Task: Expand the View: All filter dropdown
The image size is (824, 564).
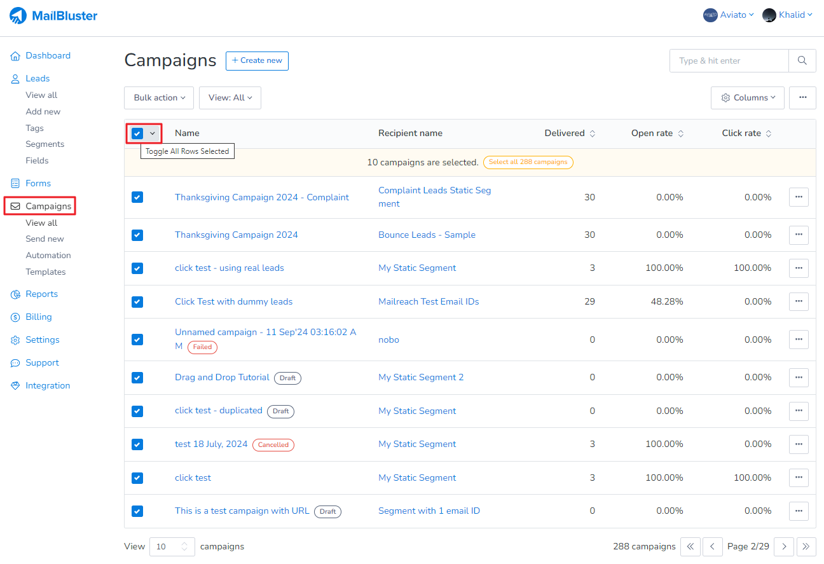Action: click(x=230, y=98)
